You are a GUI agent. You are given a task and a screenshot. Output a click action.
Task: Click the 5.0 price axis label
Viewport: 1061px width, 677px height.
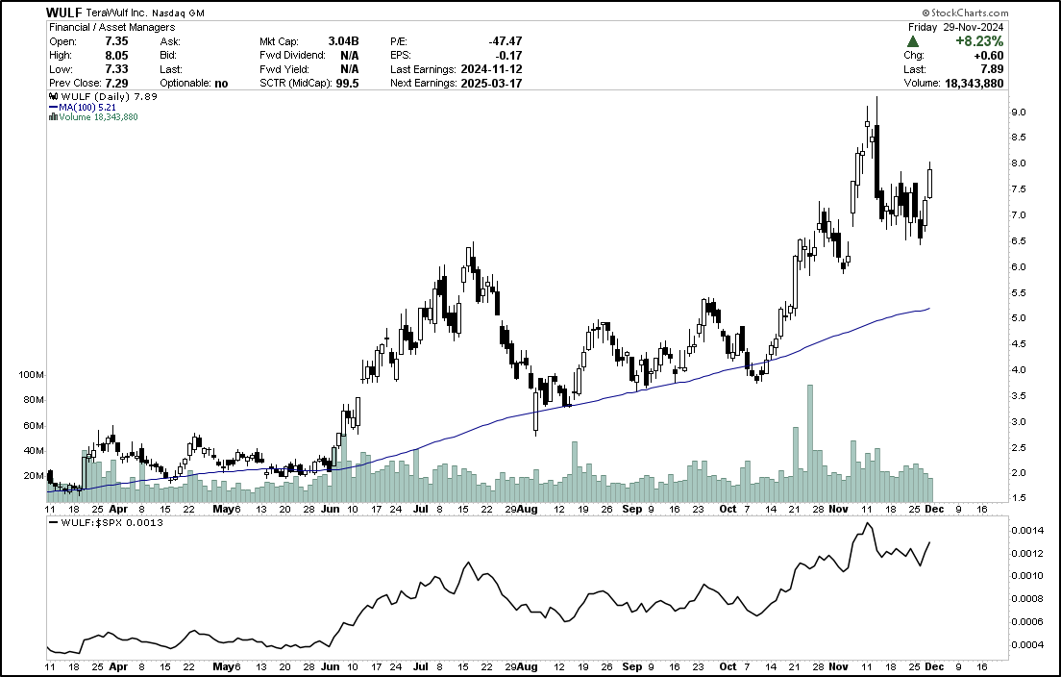(x=1019, y=318)
